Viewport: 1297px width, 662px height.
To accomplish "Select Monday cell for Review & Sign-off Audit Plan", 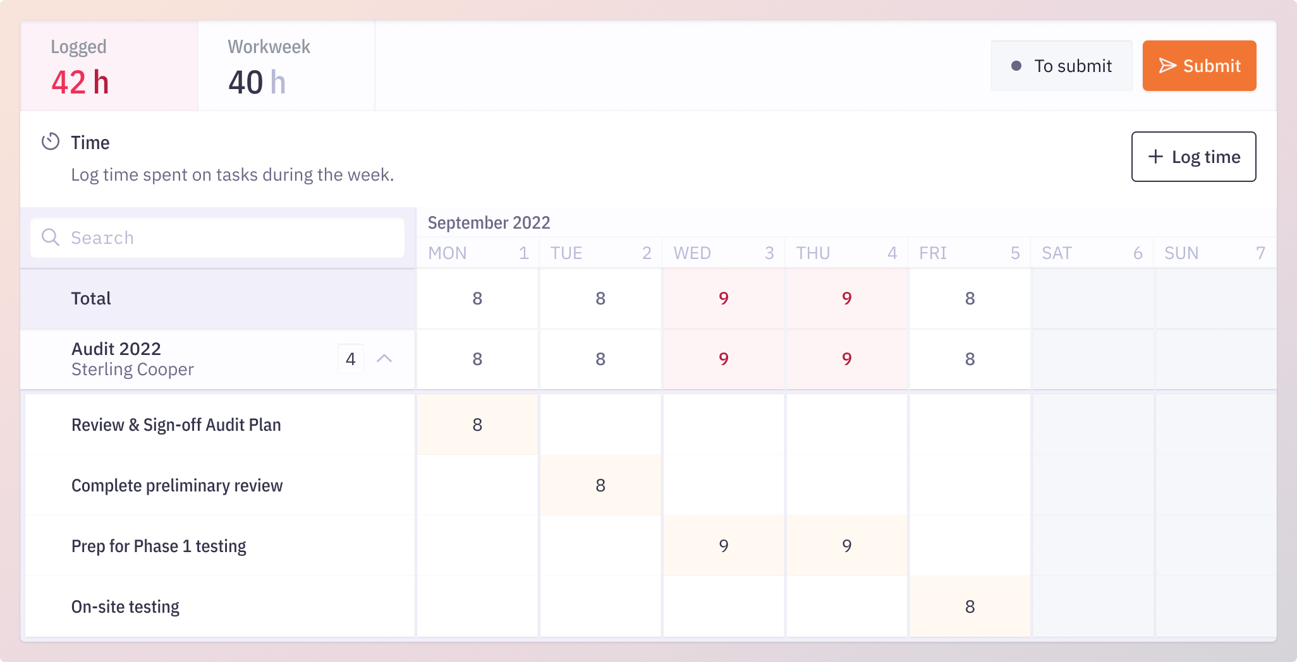I will tap(477, 424).
